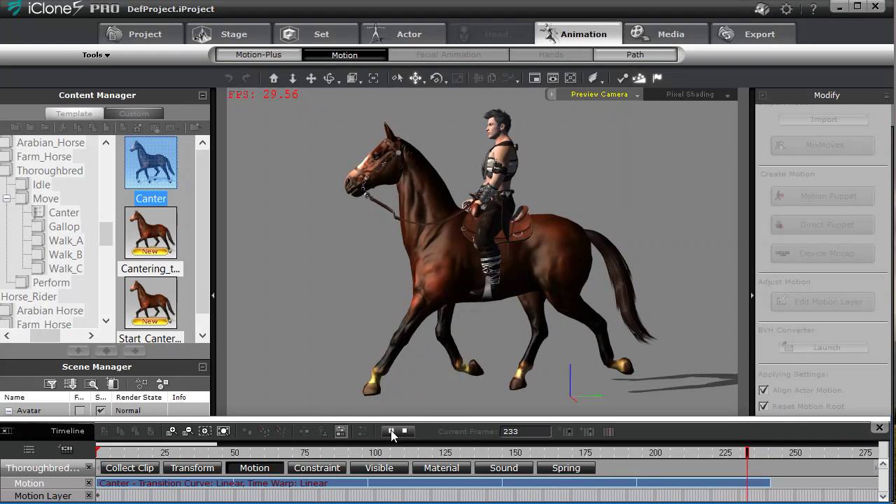
Task: Click the Visible track button
Action: tap(379, 468)
